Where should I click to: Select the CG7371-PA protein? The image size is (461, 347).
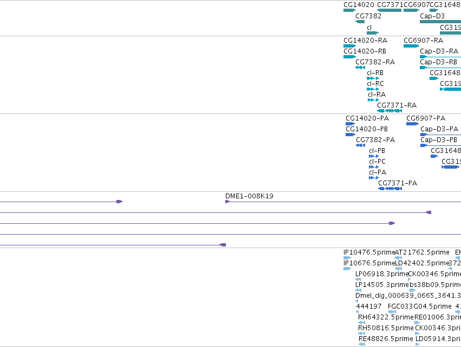(390, 189)
